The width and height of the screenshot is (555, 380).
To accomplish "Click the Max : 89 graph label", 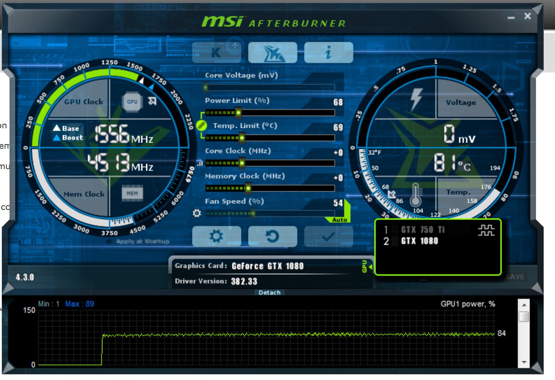I will tap(80, 304).
